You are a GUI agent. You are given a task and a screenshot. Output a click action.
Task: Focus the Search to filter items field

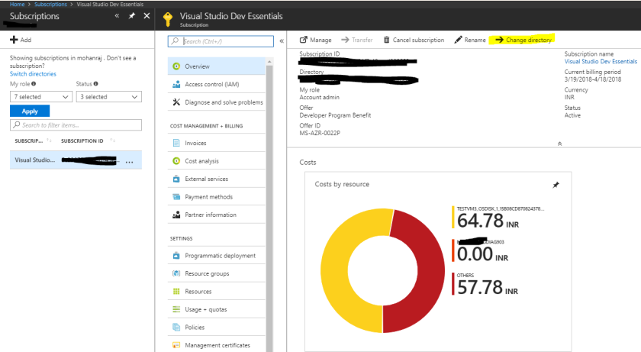coord(76,125)
